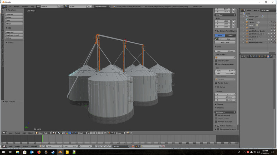
Task: Click the World icon in the outliner
Action: pos(247,19)
